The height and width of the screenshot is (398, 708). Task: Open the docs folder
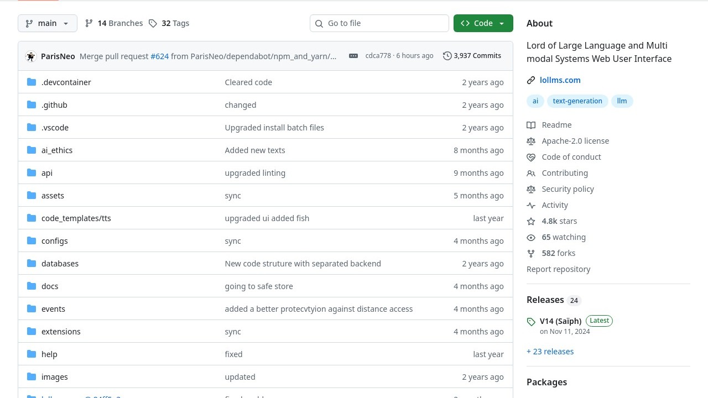[50, 286]
